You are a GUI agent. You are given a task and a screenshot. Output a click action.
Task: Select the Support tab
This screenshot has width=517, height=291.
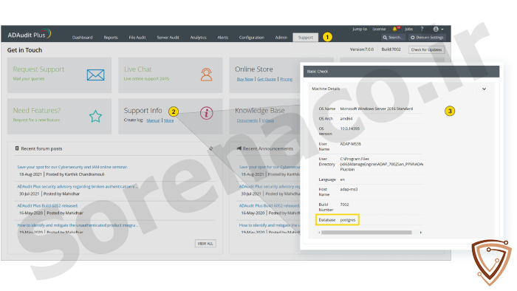(306, 38)
